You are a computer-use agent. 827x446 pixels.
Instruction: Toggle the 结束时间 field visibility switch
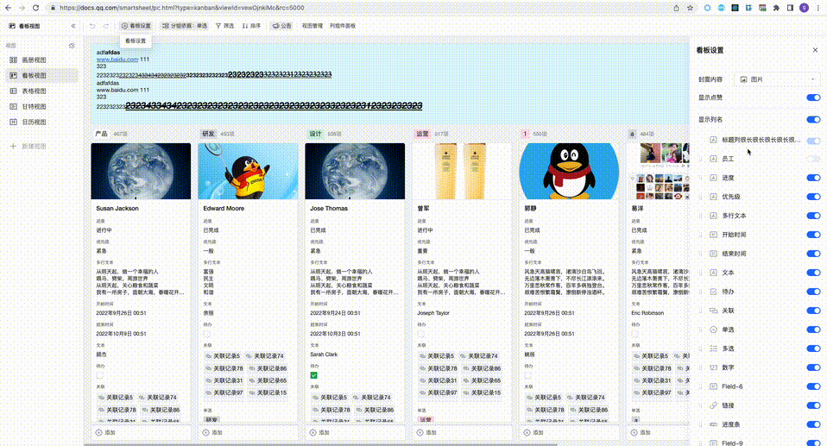pyautogui.click(x=813, y=254)
